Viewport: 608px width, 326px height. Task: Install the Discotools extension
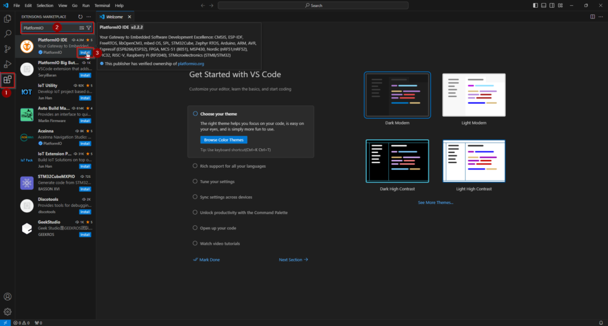point(85,212)
